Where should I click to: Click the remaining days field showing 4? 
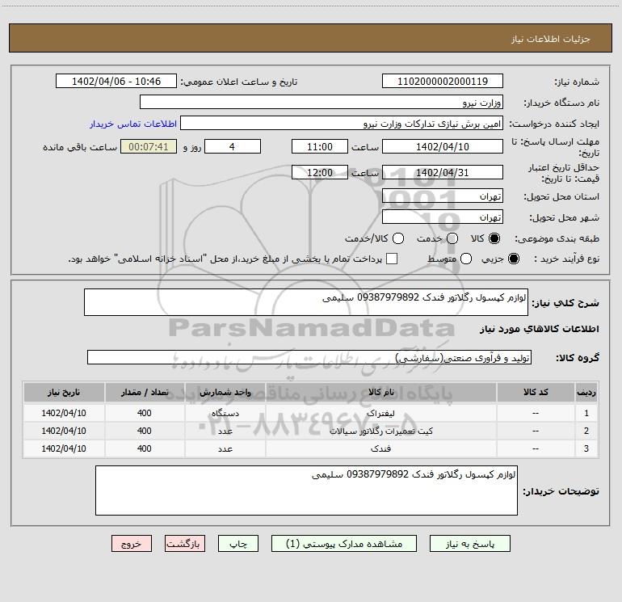[x=233, y=147]
